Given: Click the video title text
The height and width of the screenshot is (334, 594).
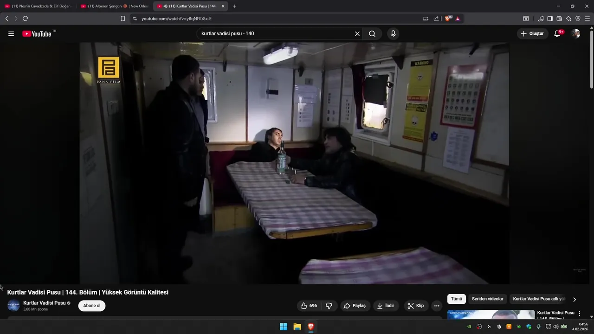Looking at the screenshot, I should 88,292.
